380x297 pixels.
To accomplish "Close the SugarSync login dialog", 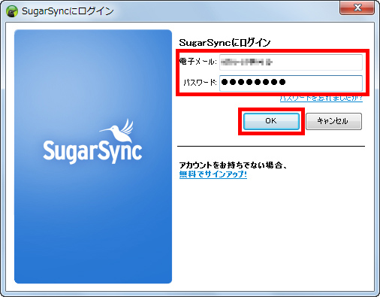I will [x=357, y=8].
